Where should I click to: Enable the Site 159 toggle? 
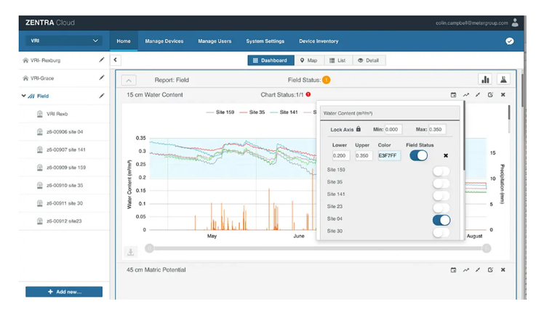point(441,171)
